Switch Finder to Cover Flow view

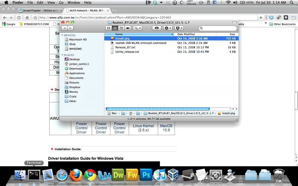pos(128,28)
